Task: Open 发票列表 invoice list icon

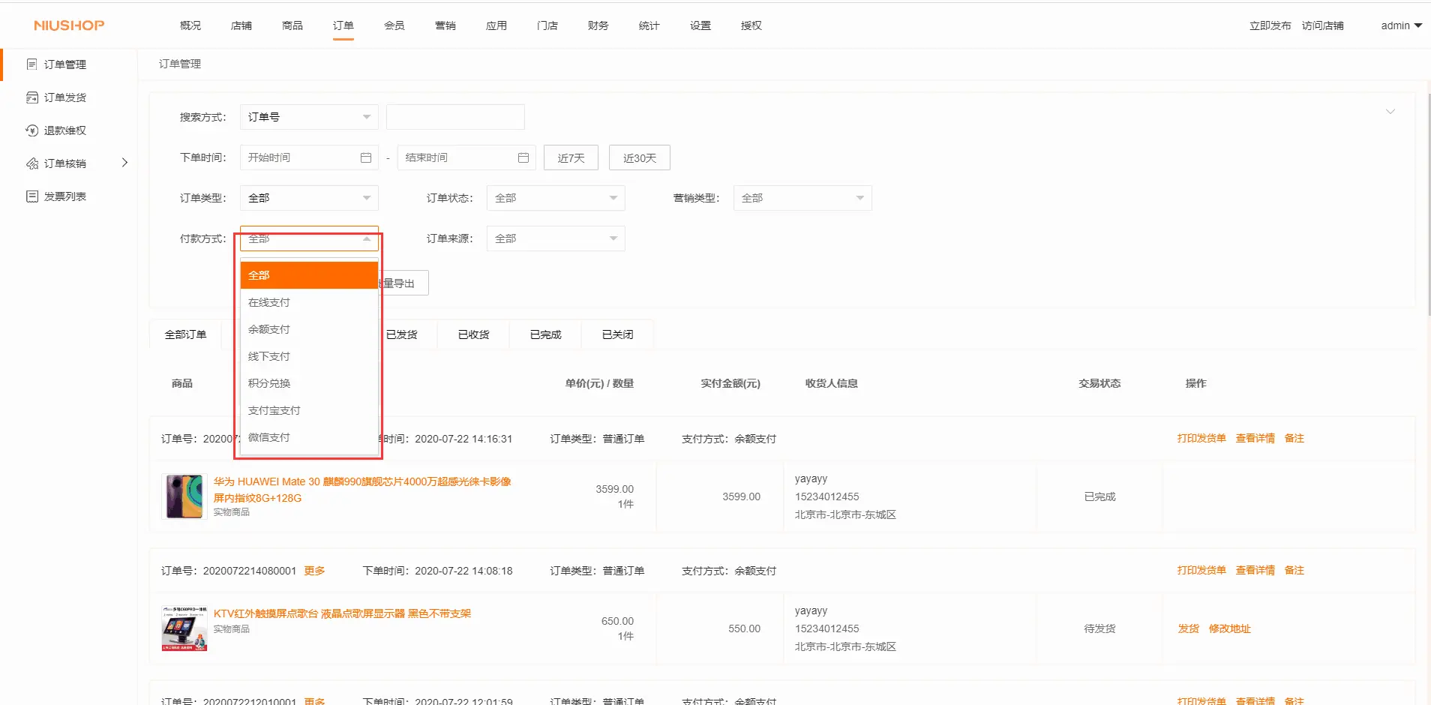Action: coord(31,196)
